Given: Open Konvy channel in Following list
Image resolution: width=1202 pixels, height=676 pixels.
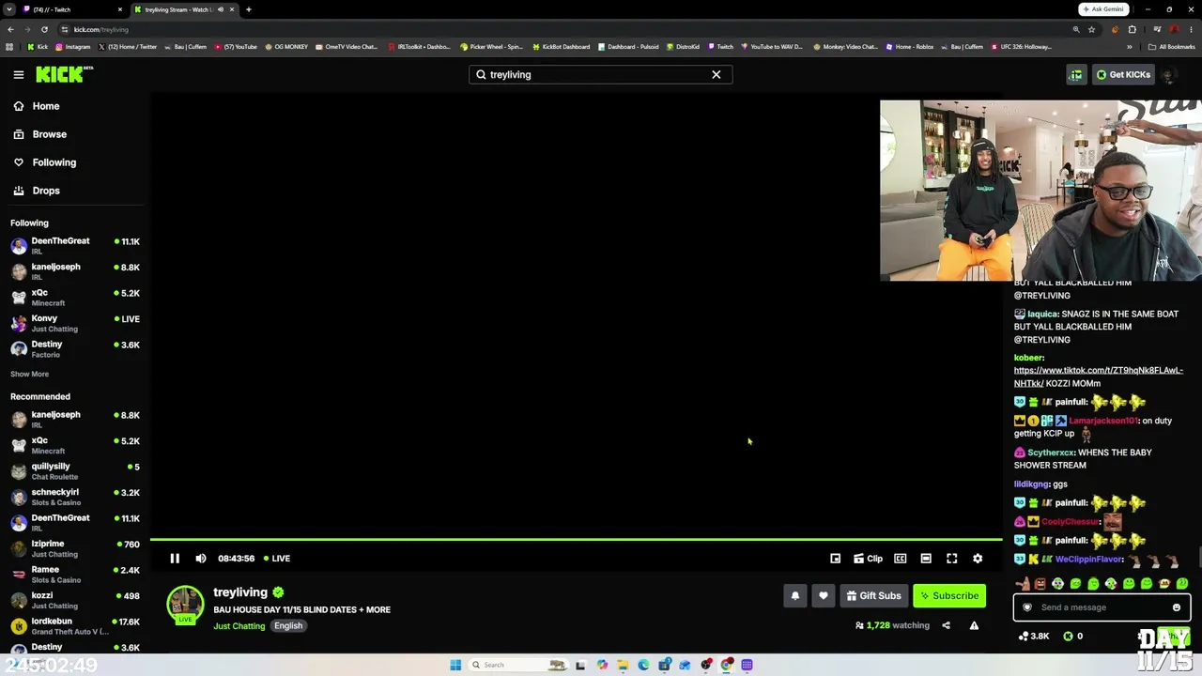Looking at the screenshot, I should [x=75, y=323].
